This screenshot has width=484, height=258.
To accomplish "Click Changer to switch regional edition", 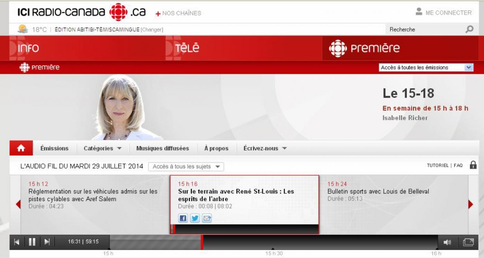I will (152, 30).
